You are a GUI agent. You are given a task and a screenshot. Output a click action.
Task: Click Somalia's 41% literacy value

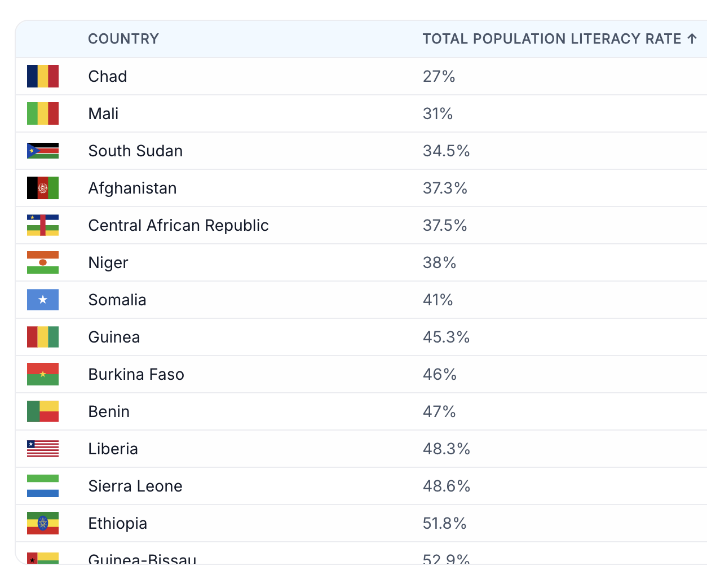438,300
